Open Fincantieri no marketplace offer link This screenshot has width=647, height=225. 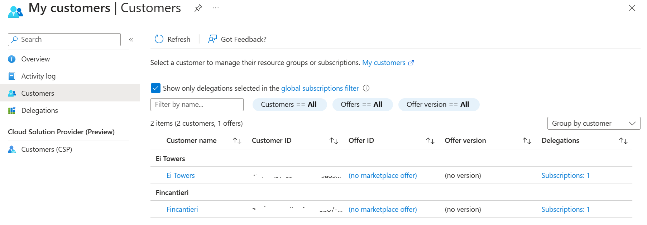click(x=383, y=209)
